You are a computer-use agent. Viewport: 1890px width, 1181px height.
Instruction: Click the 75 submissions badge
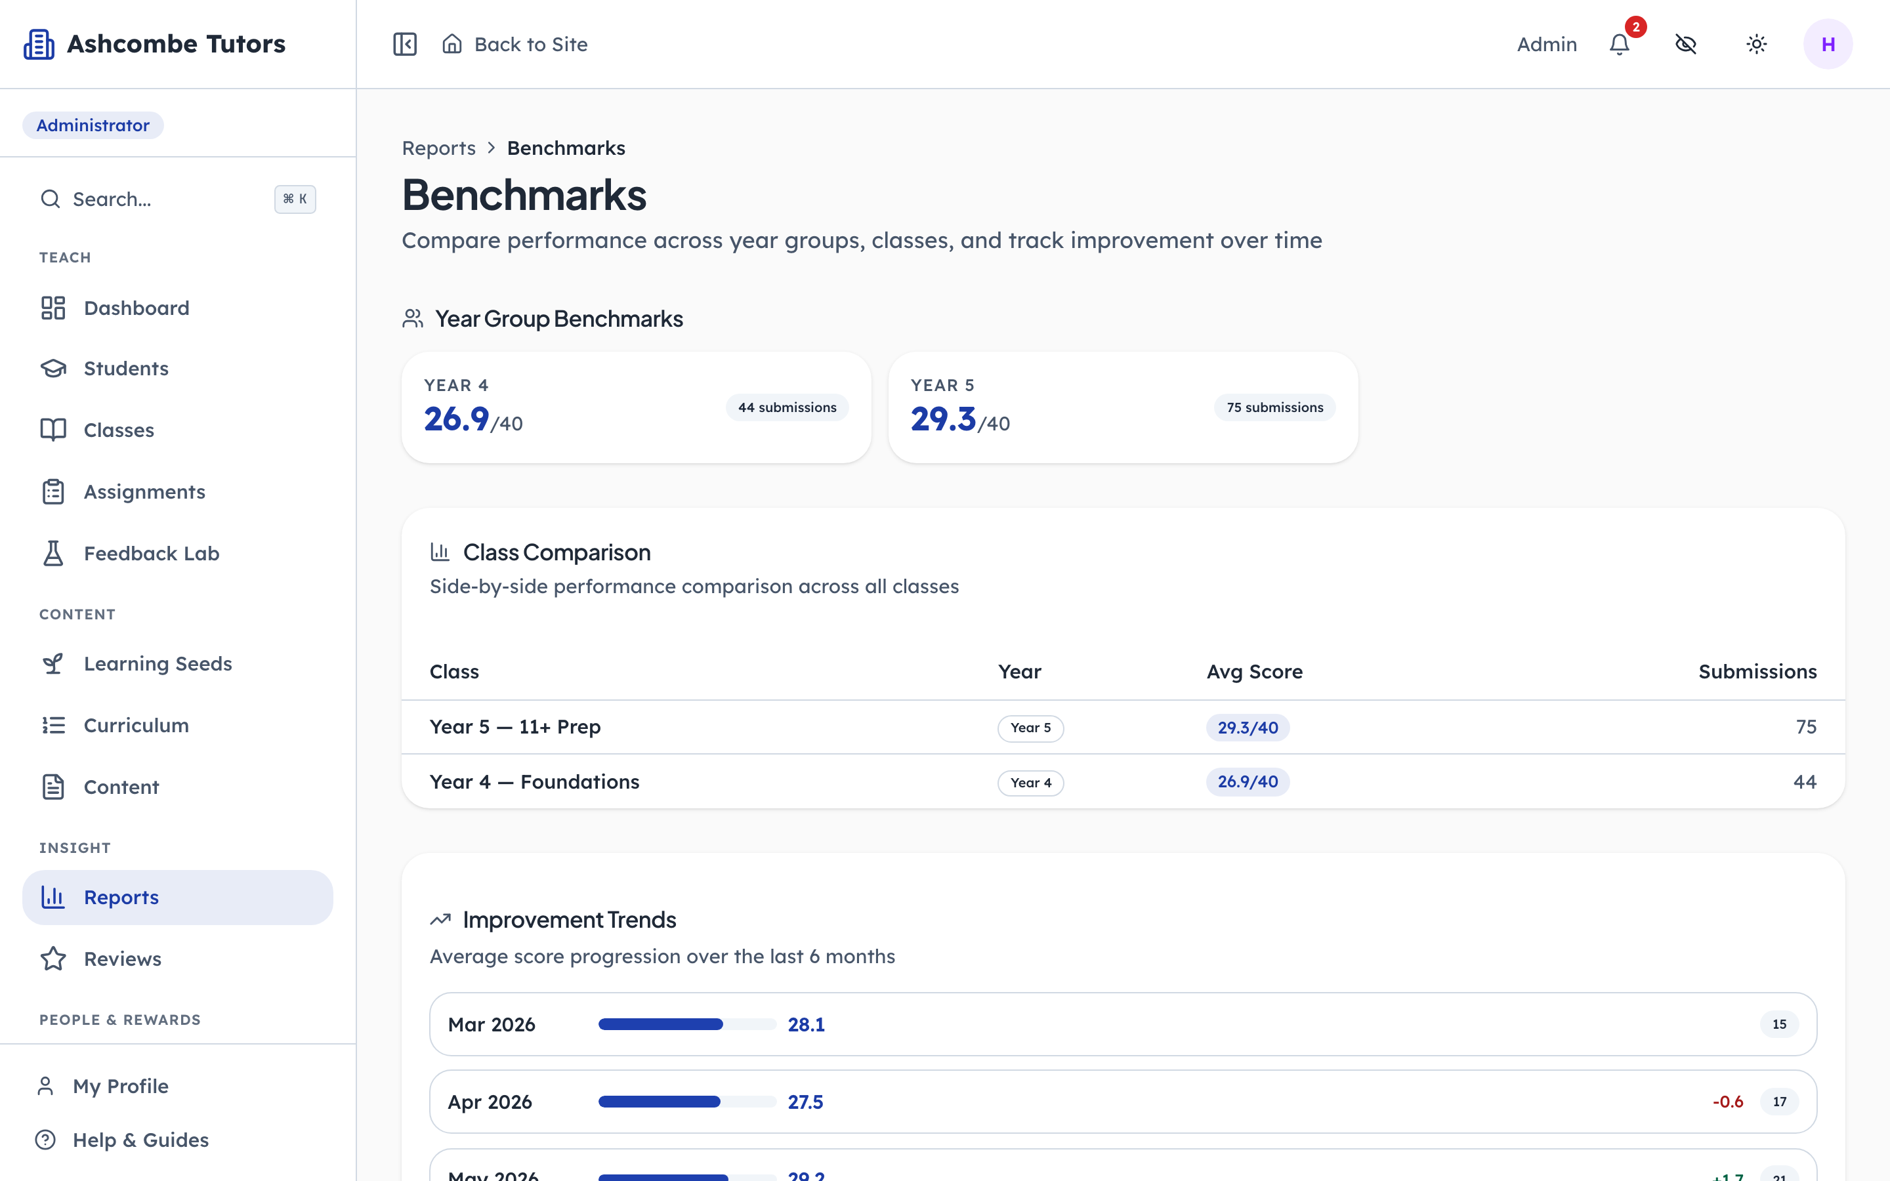point(1274,407)
